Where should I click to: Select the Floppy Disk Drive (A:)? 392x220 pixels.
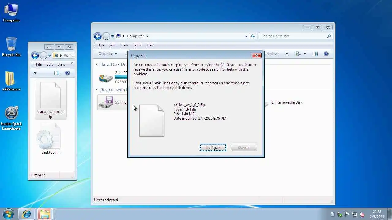point(113,102)
